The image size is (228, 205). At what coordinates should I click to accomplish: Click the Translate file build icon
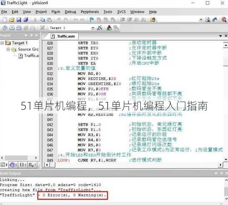[x=5, y=28]
